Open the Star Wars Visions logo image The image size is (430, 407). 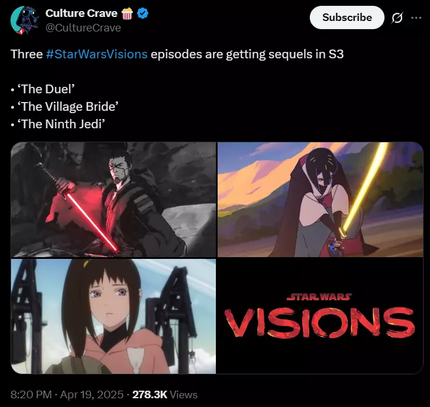320,316
